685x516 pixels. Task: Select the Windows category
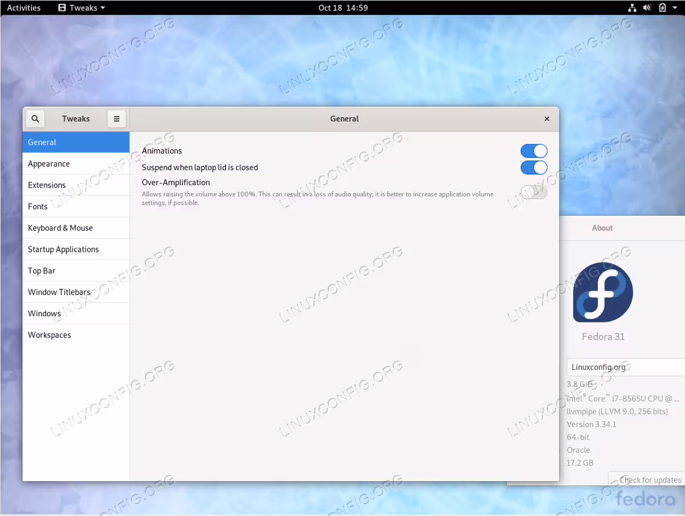click(76, 313)
